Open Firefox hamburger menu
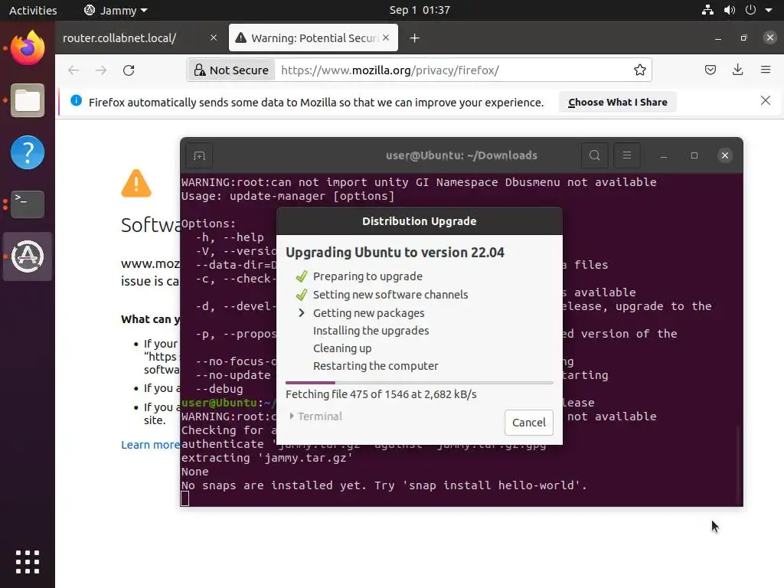This screenshot has width=784, height=588. (766, 70)
